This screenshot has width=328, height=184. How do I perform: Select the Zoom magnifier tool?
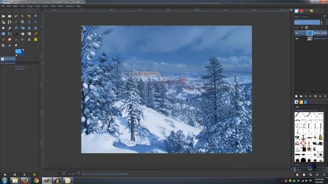pos(23,22)
